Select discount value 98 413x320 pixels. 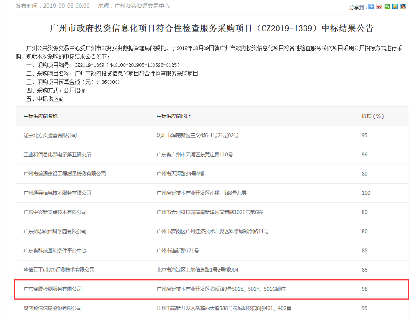[x=365, y=289]
